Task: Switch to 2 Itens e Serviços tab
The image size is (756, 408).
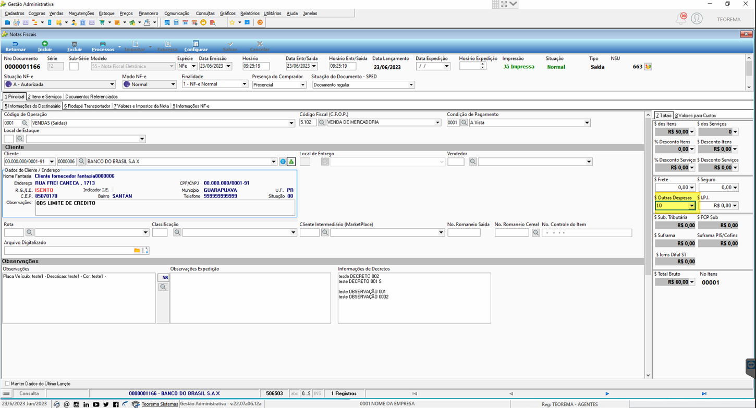Action: tap(45, 96)
